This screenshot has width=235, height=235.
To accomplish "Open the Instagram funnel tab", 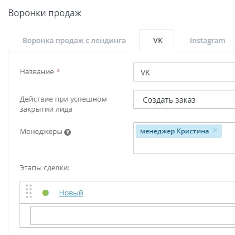I will coord(208,41).
